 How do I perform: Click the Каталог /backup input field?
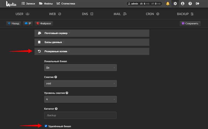click(x=80, y=115)
